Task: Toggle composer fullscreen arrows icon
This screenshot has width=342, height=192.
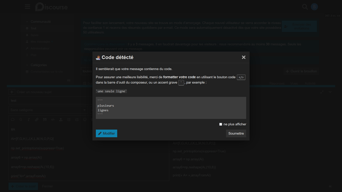Action: [322, 92]
